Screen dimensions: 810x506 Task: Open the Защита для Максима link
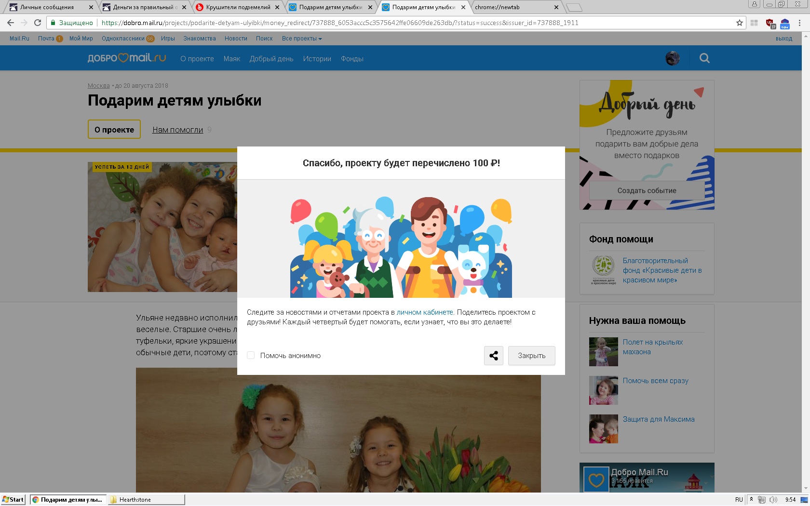click(659, 419)
